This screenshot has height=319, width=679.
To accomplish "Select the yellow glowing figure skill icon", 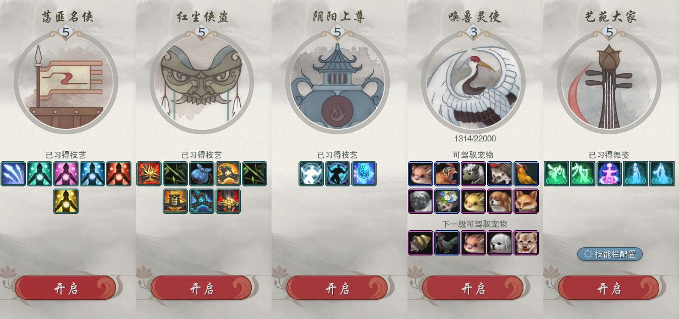I will pyautogui.click(x=66, y=201).
